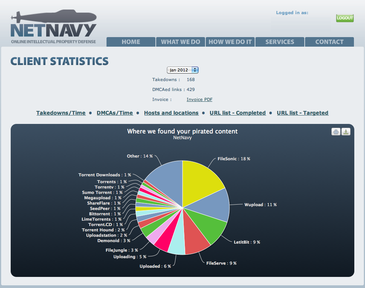The width and height of the screenshot is (365, 288).
Task: Open the HOME navigation tab
Action: tap(131, 42)
